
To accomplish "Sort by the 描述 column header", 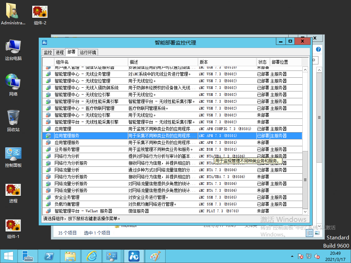I will click(x=163, y=62).
